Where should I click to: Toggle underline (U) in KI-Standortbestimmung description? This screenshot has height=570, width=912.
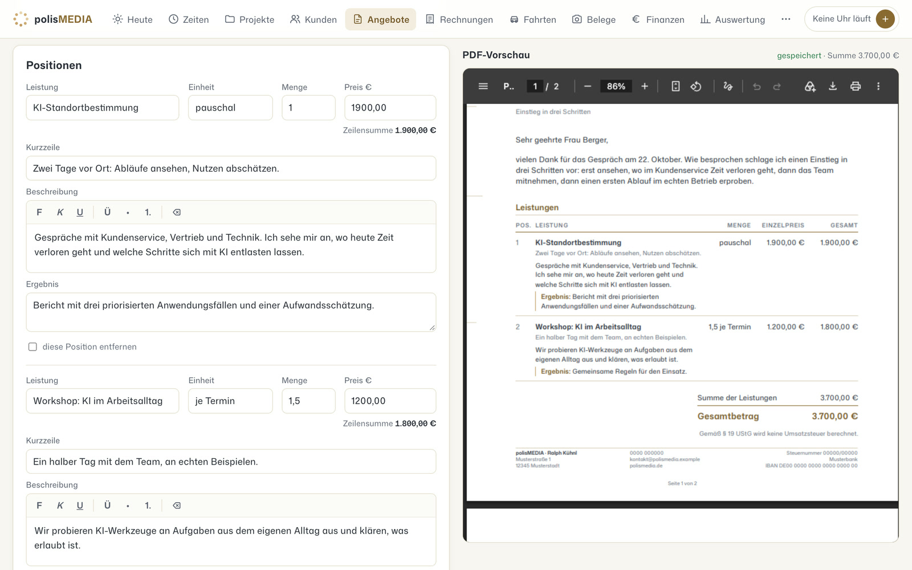(80, 212)
